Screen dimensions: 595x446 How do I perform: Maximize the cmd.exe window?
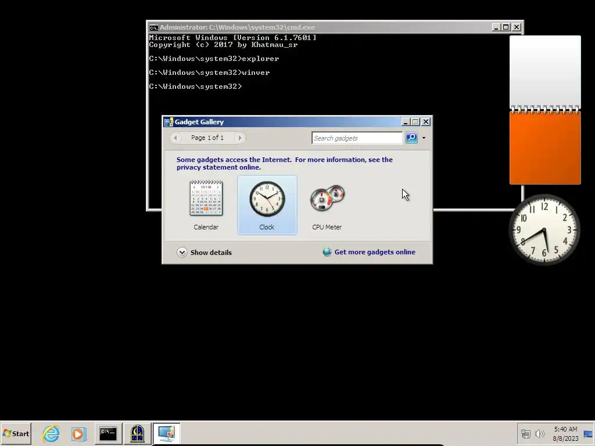coord(506,27)
